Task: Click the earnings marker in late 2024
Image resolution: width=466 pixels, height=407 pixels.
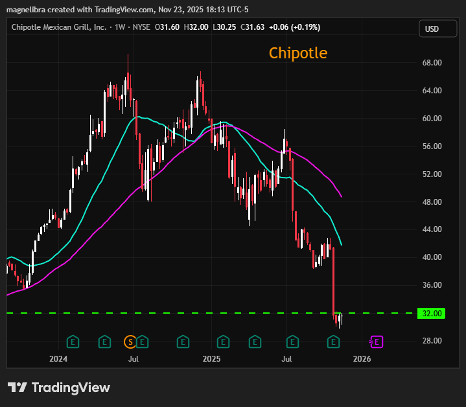Action: [183, 342]
